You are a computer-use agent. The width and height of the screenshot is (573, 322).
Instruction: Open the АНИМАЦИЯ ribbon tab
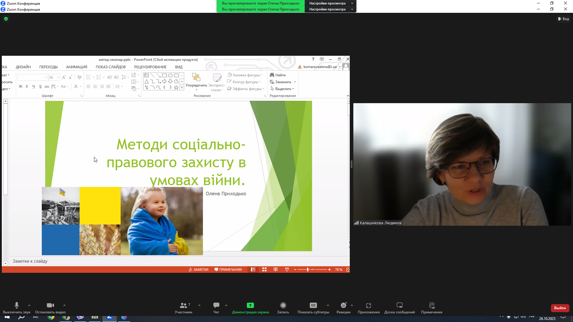tap(77, 67)
